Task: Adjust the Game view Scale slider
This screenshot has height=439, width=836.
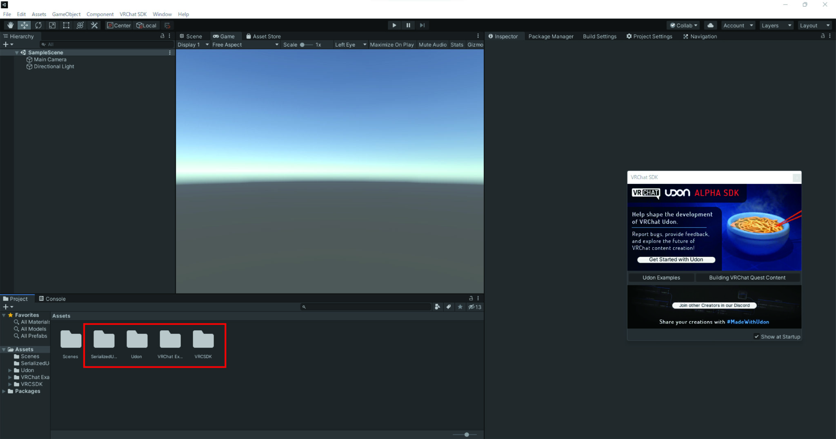Action: pyautogui.click(x=302, y=44)
